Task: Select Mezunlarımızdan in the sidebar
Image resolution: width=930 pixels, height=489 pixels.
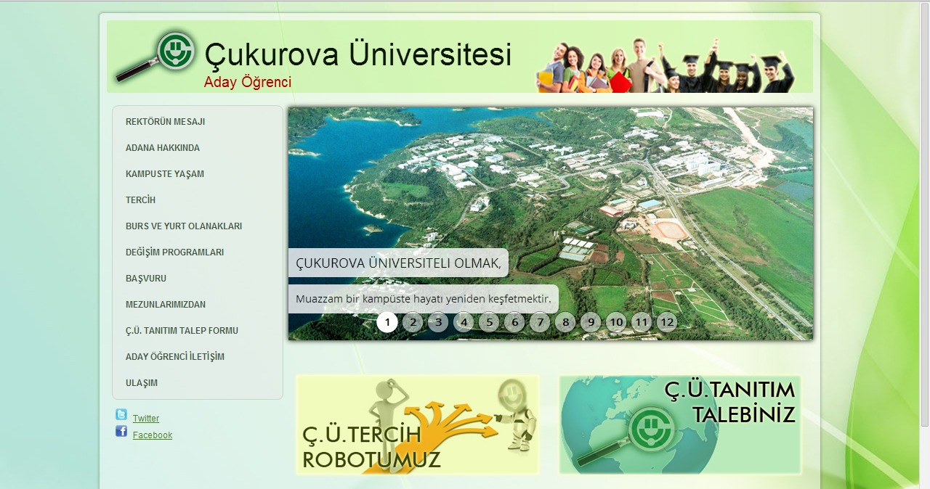Action: coord(166,305)
